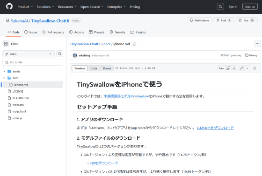The height and width of the screenshot is (176, 262).
Task: Open the Actions tab
Action: pyautogui.click(x=76, y=32)
